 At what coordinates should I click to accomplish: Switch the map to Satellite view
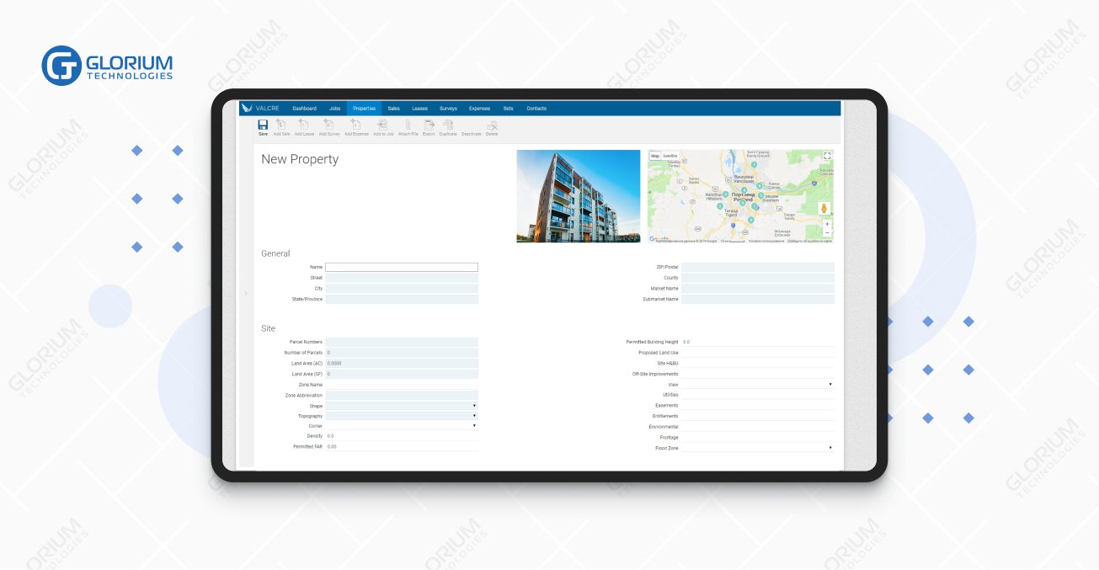pyautogui.click(x=670, y=156)
